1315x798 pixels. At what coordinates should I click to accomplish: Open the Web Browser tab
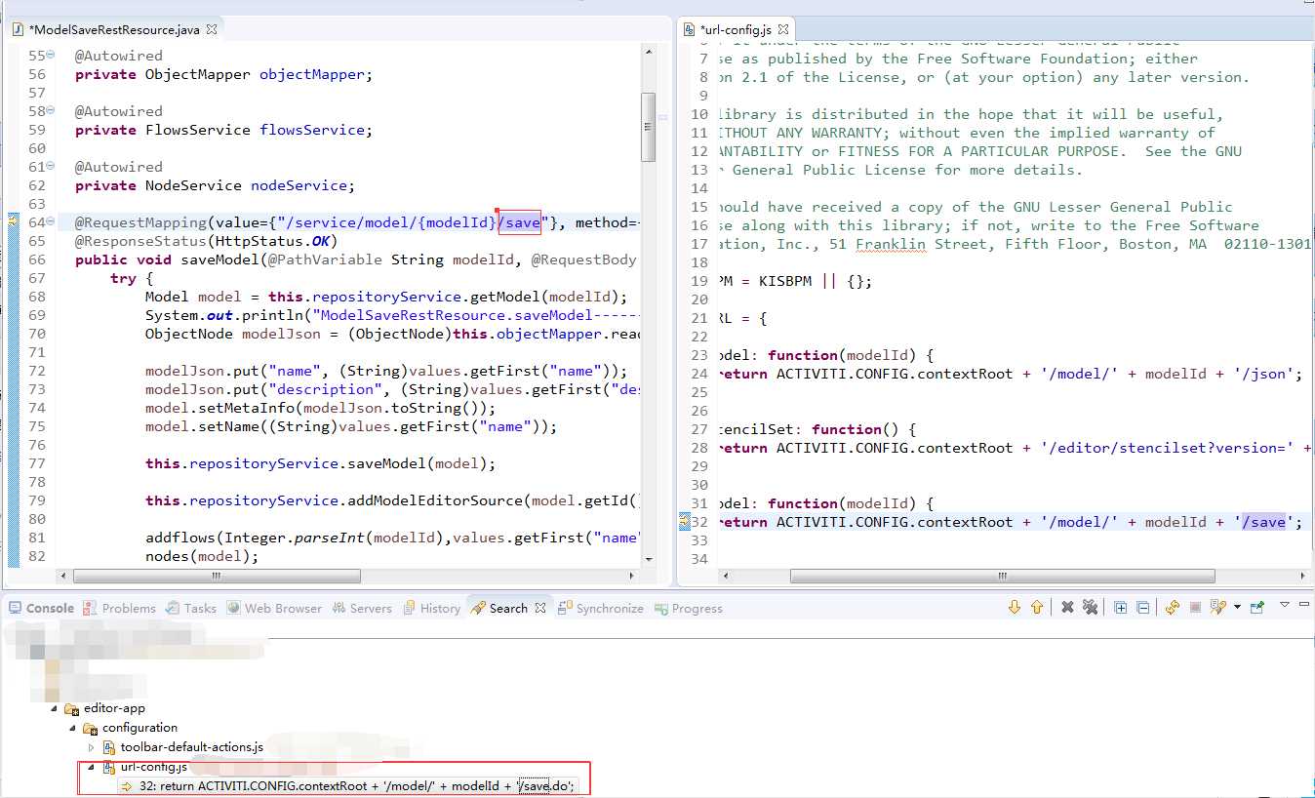click(x=274, y=608)
